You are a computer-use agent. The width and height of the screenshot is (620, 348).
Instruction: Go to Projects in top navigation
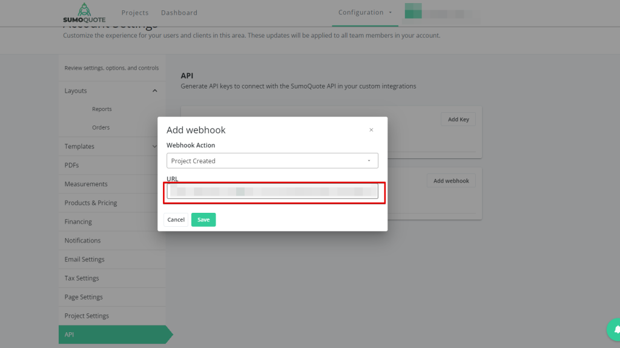135,13
